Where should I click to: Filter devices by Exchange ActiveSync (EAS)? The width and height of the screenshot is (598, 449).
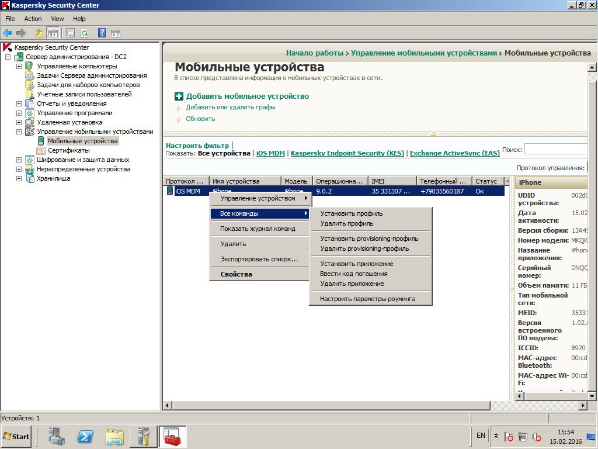(454, 153)
